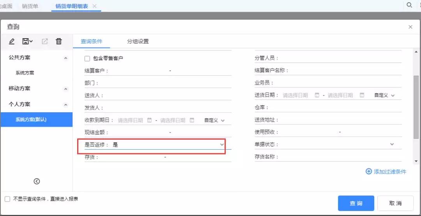Click the vertical scrollbar in query conditions
This screenshot has width=421, height=216.
click(416, 107)
